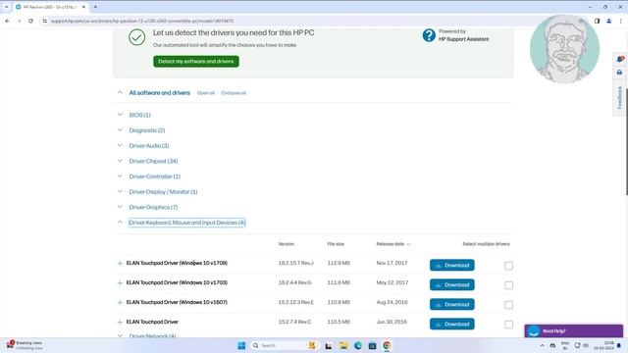
Task: Open Windows notification bell
Action: (619, 345)
